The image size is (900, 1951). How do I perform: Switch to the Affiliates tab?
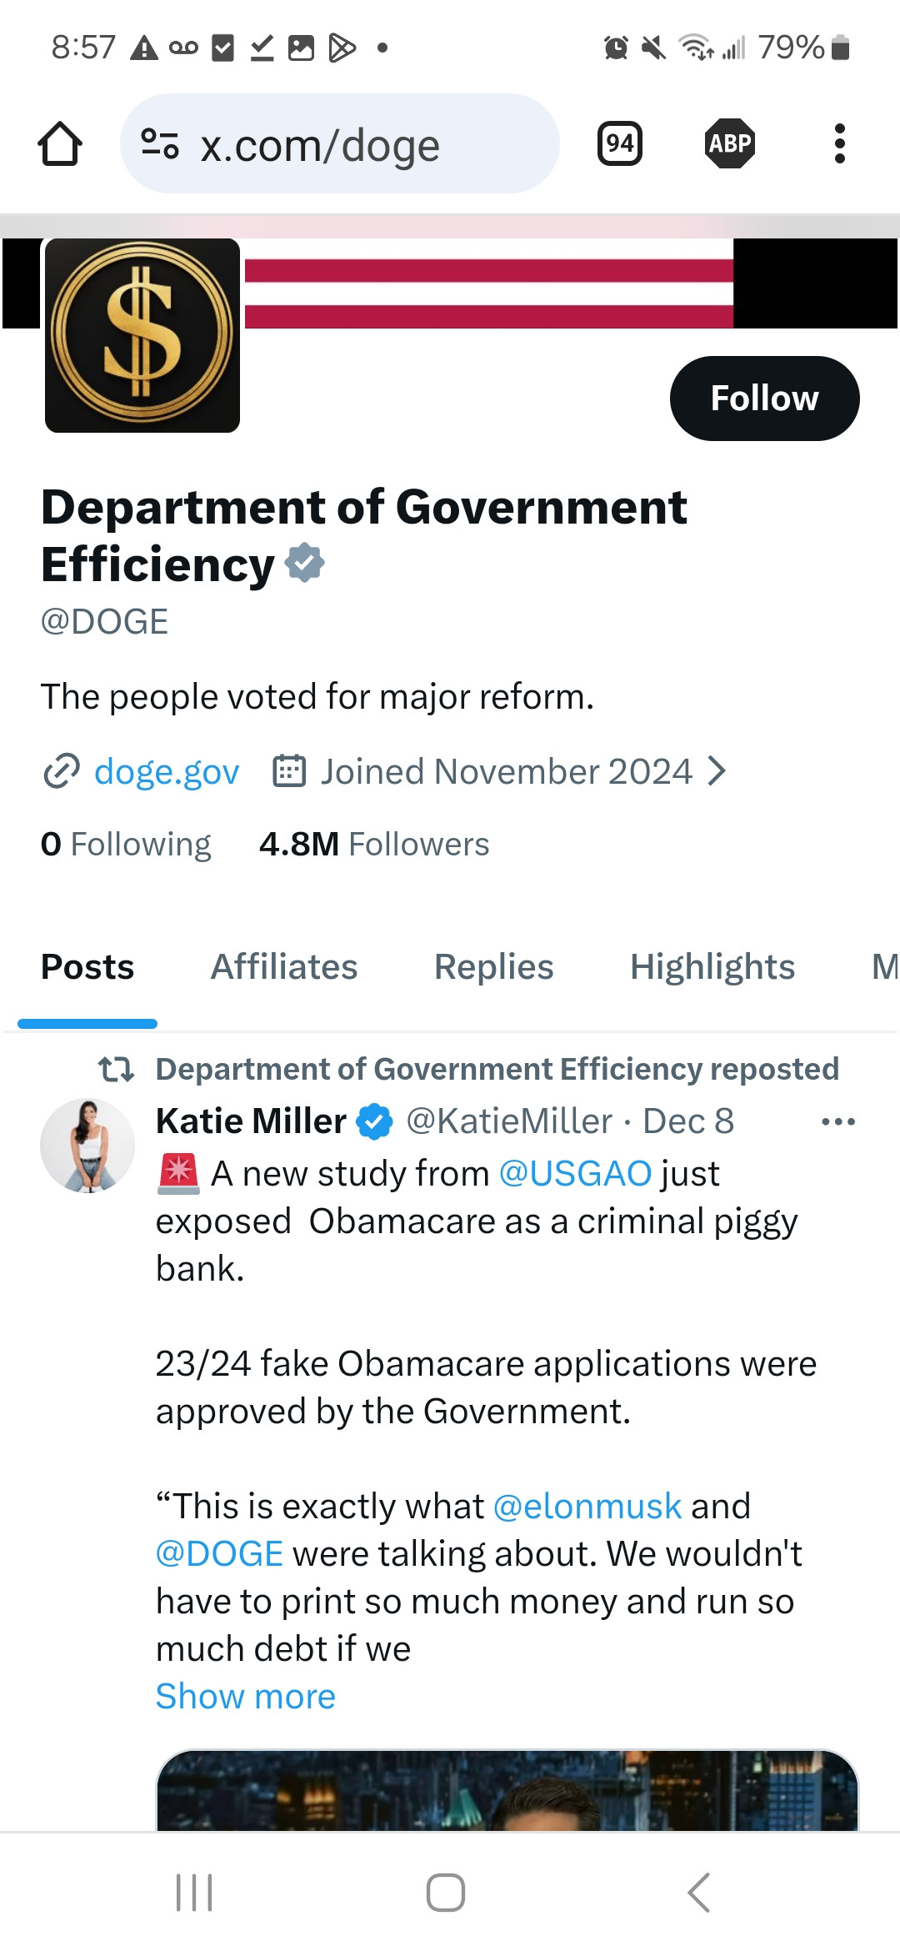[284, 967]
